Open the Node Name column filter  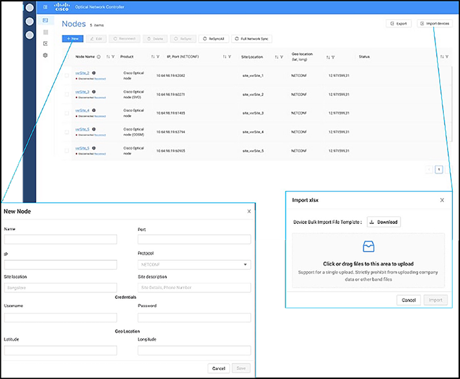113,57
